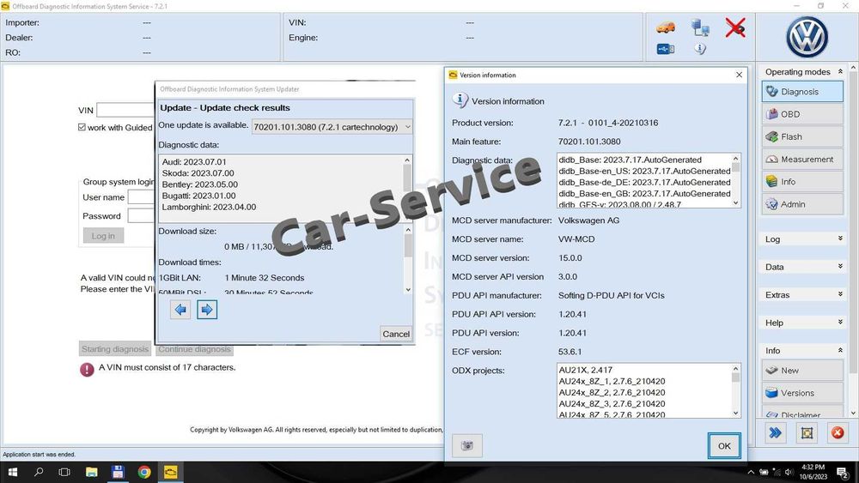The height and width of the screenshot is (483, 859).
Task: Open Versions under the Info section
Action: point(802,393)
